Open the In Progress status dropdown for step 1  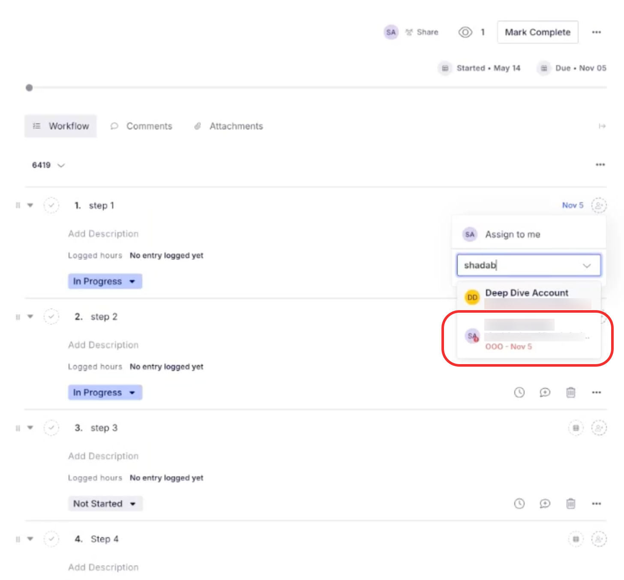[x=105, y=281]
